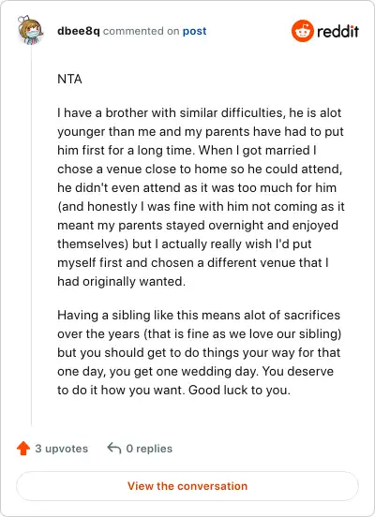
Task: Select the "0 replies" label
Action: click(x=149, y=449)
